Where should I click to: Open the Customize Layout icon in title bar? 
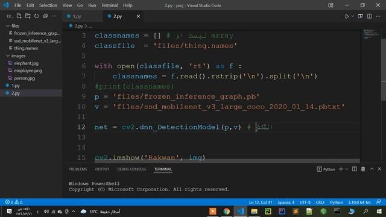click(331, 5)
